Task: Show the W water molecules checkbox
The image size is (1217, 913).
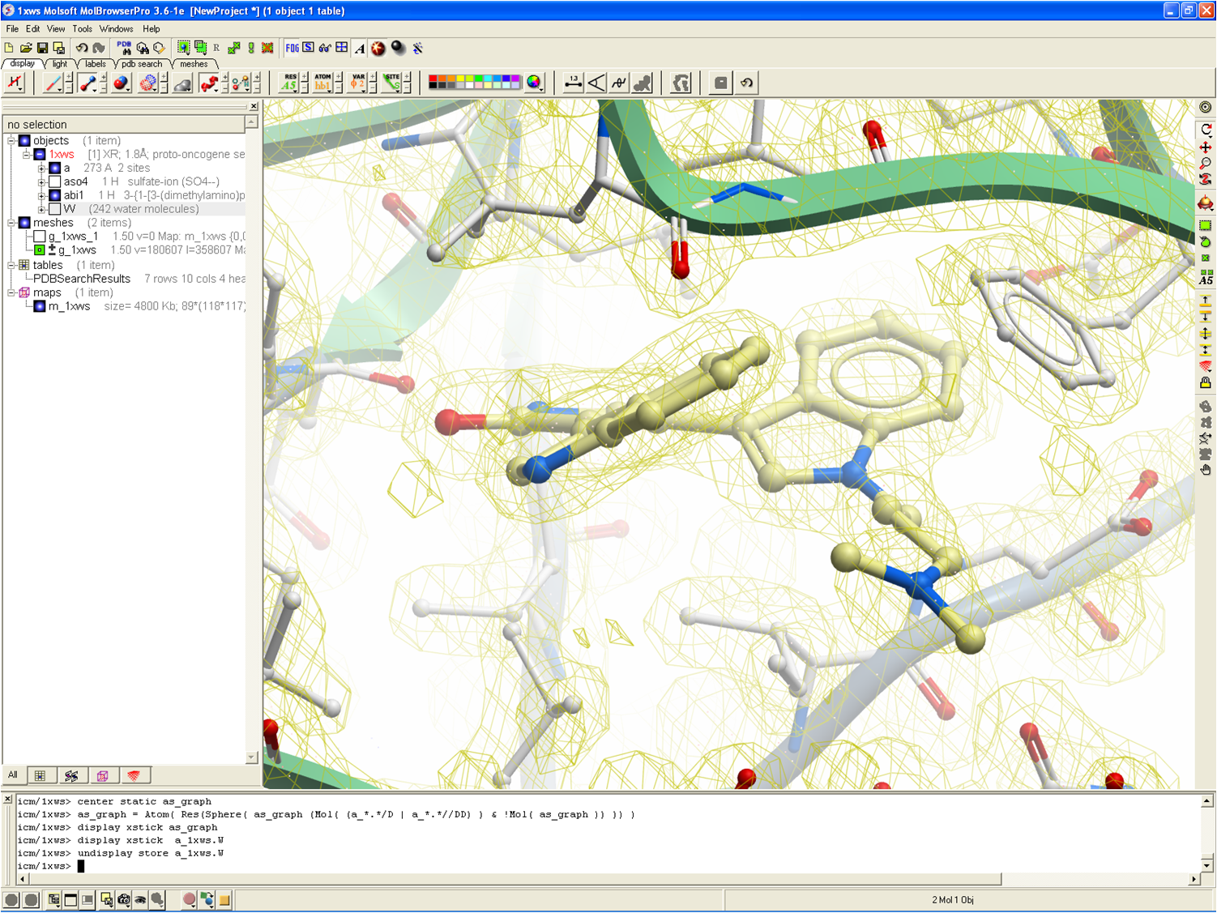Action: click(x=55, y=209)
